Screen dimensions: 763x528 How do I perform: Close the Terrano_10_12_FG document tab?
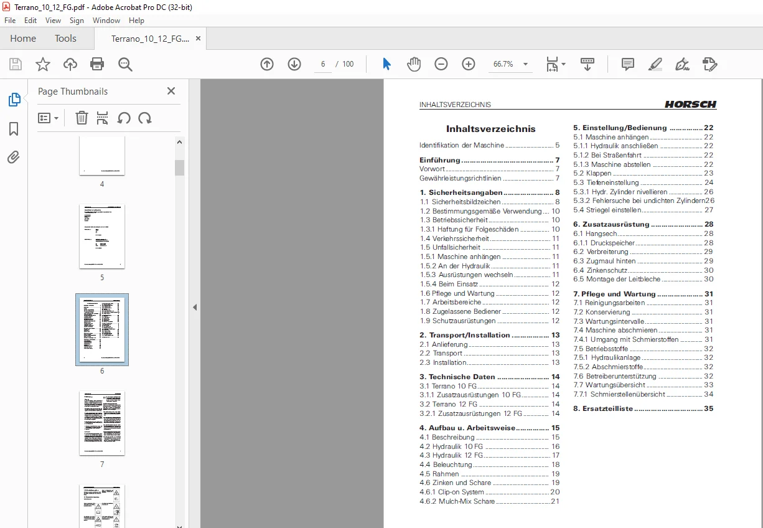pyautogui.click(x=198, y=39)
